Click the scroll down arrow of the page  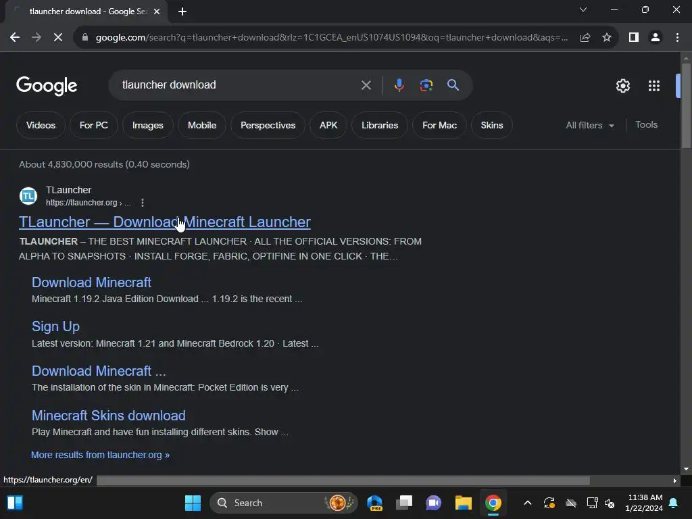(x=686, y=469)
